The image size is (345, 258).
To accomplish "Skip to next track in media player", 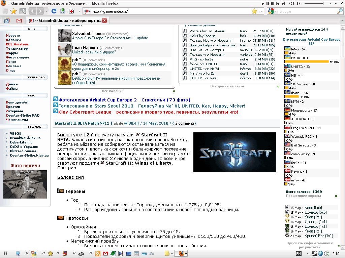I will [x=283, y=3].
